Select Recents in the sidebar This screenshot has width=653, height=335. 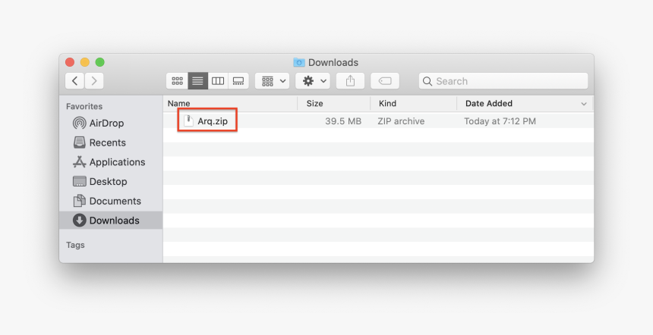coord(107,142)
